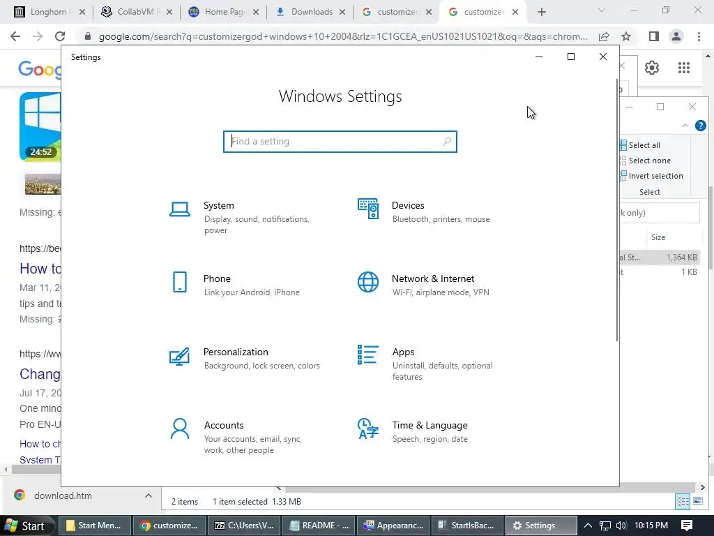
Task: Open Appearance taskbar item
Action: coord(393,526)
